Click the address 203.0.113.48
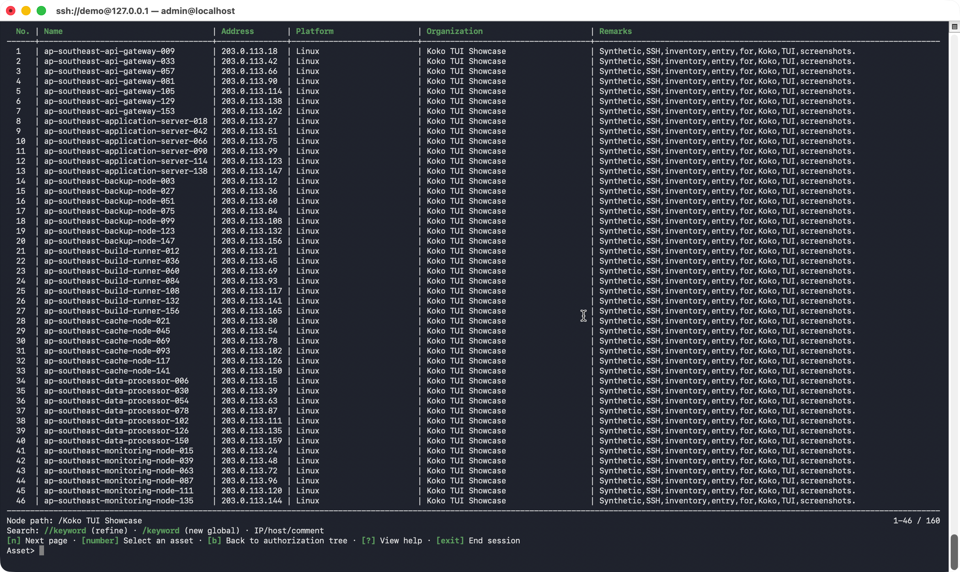Image resolution: width=960 pixels, height=572 pixels. point(249,460)
